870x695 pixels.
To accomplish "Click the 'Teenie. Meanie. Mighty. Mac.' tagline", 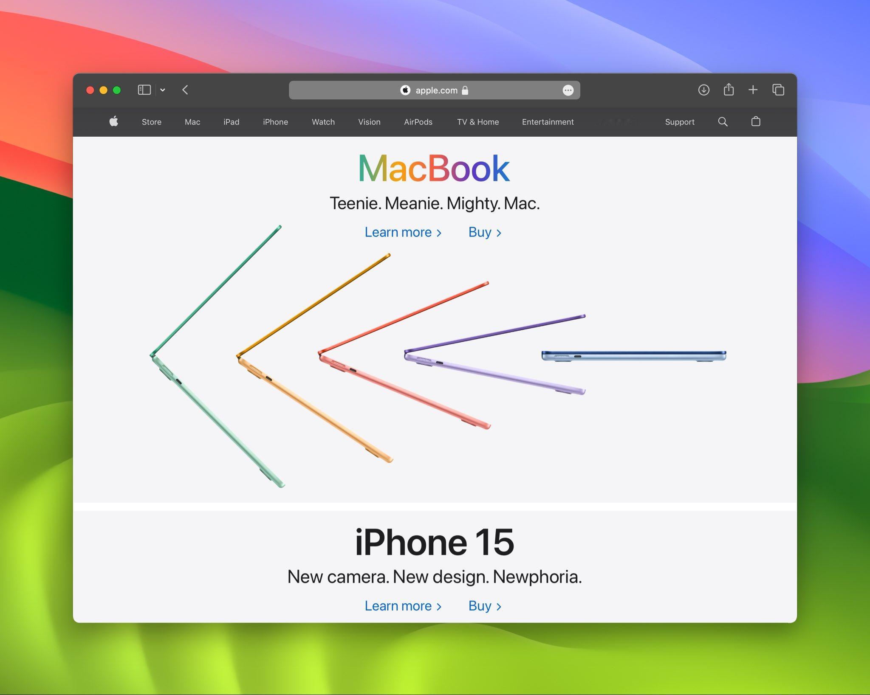I will 435,203.
